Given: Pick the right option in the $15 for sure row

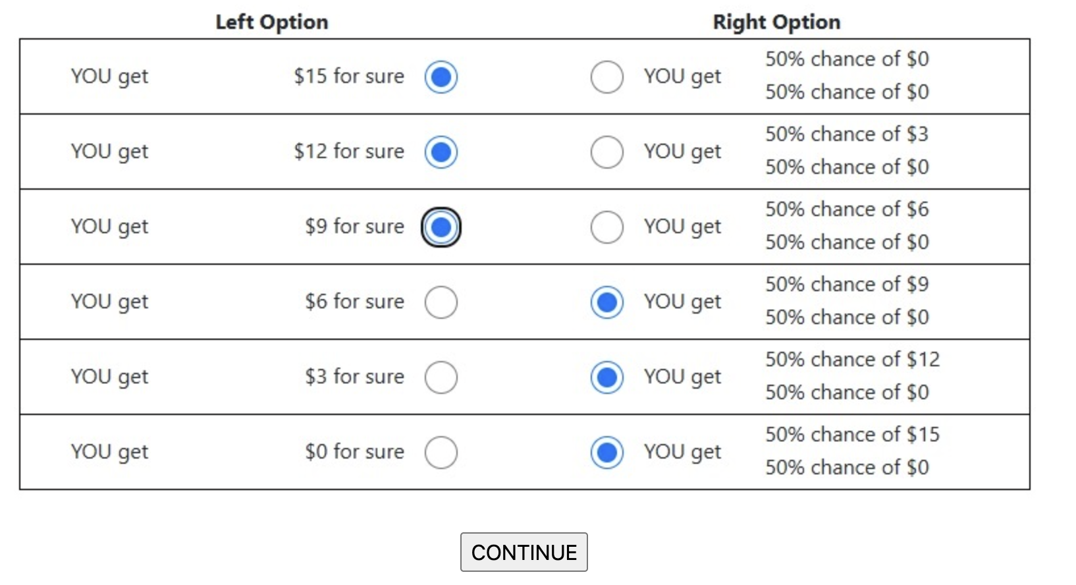Looking at the screenshot, I should (x=606, y=77).
